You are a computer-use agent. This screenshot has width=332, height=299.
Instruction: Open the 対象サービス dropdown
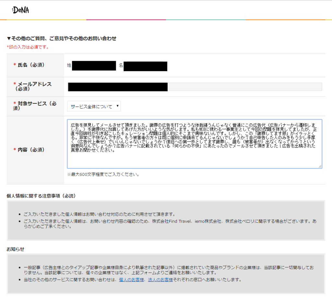(x=94, y=106)
